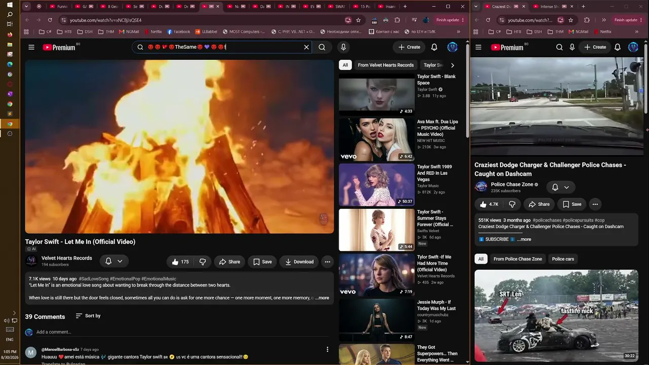This screenshot has width=649, height=365.
Task: Search YouTube in the right window
Action: (559, 47)
